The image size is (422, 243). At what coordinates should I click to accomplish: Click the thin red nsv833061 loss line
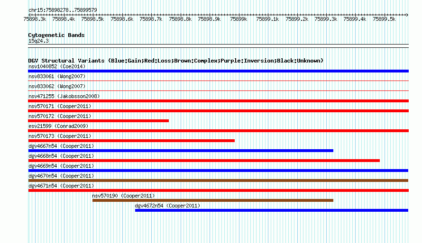tap(218, 81)
